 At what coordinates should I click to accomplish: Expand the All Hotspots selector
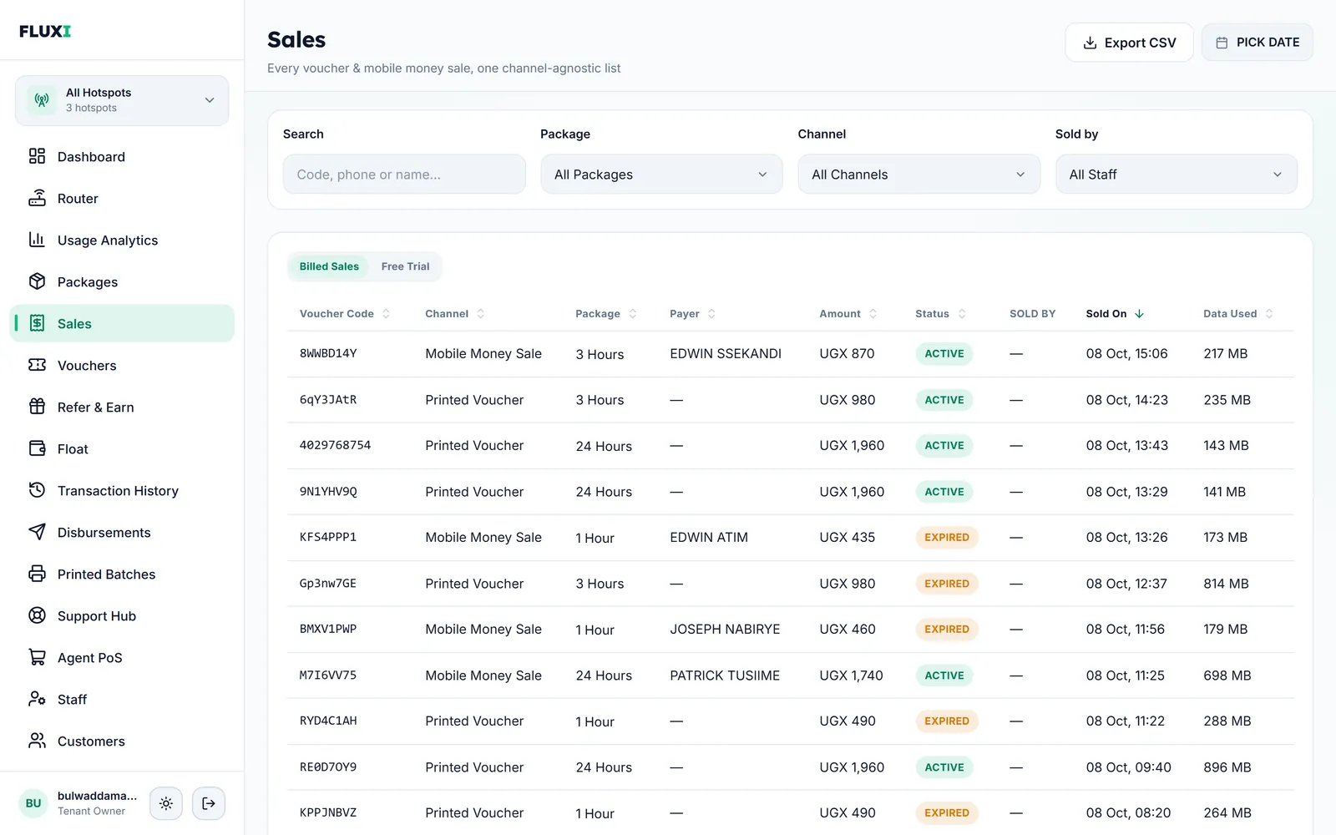(122, 100)
